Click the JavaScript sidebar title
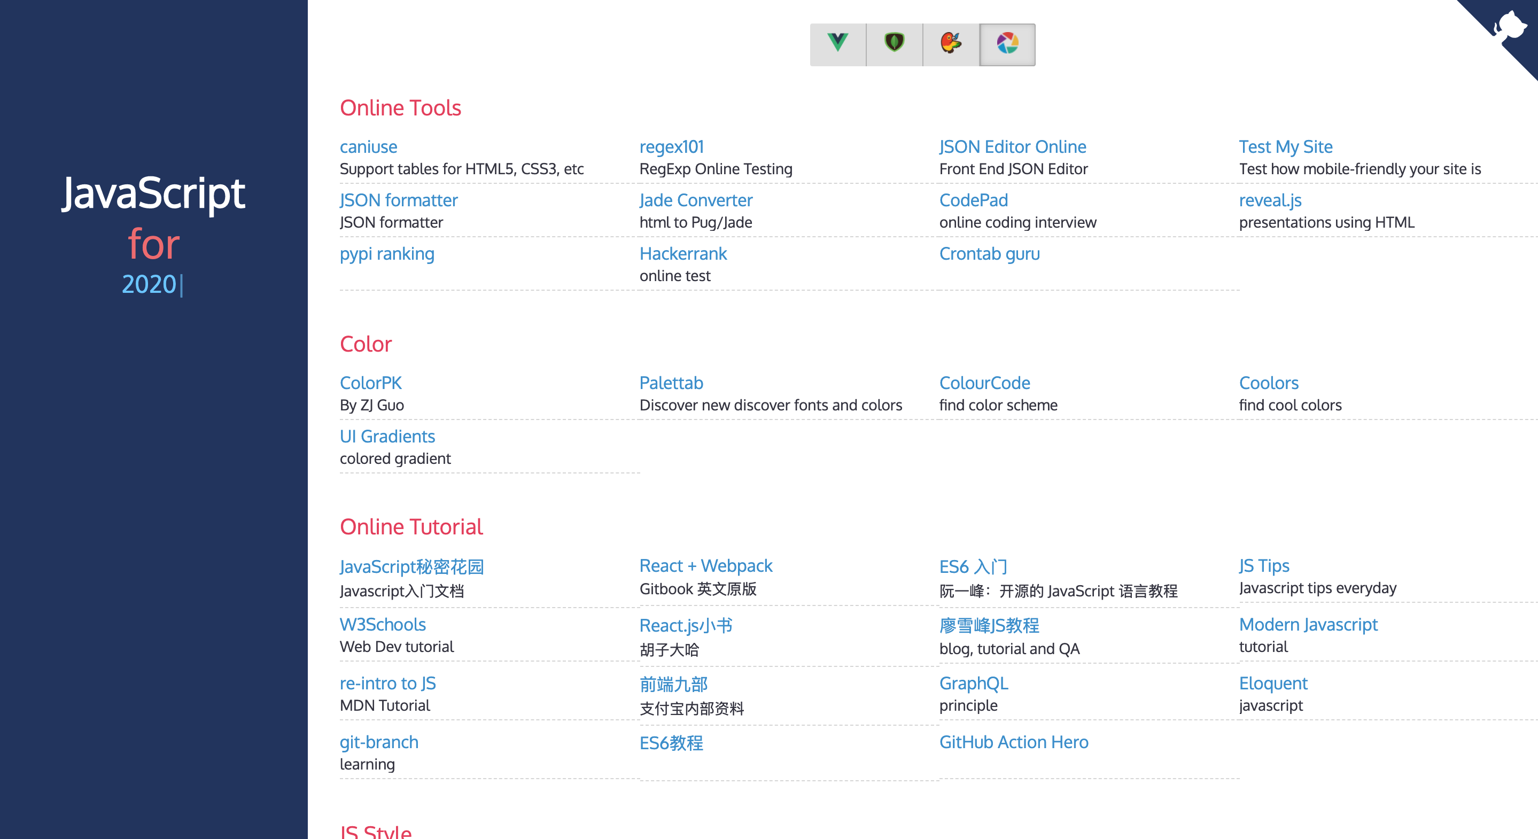Image resolution: width=1538 pixels, height=839 pixels. coord(153,193)
